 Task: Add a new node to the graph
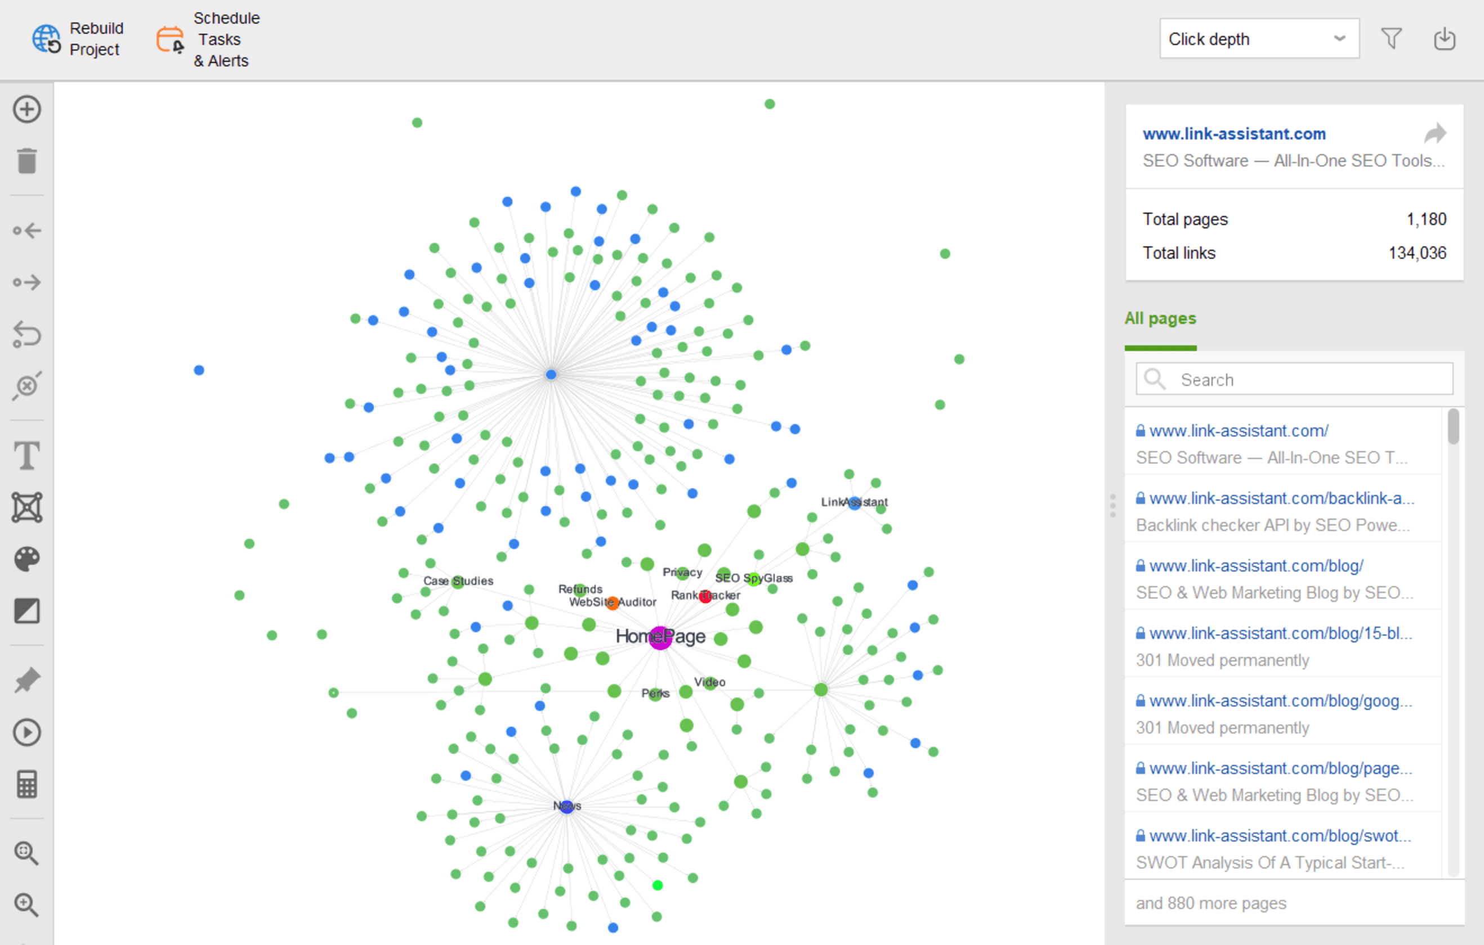click(26, 109)
